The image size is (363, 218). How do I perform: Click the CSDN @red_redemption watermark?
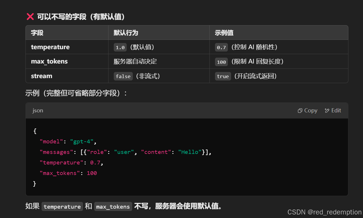click(324, 212)
